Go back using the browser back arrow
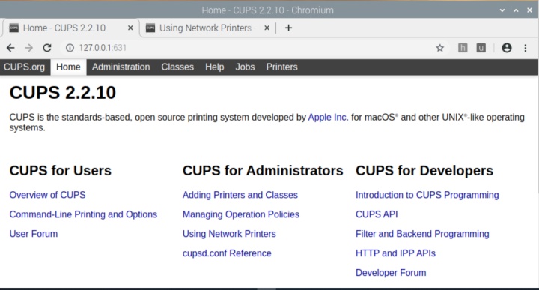This screenshot has width=539, height=290. pos(10,48)
